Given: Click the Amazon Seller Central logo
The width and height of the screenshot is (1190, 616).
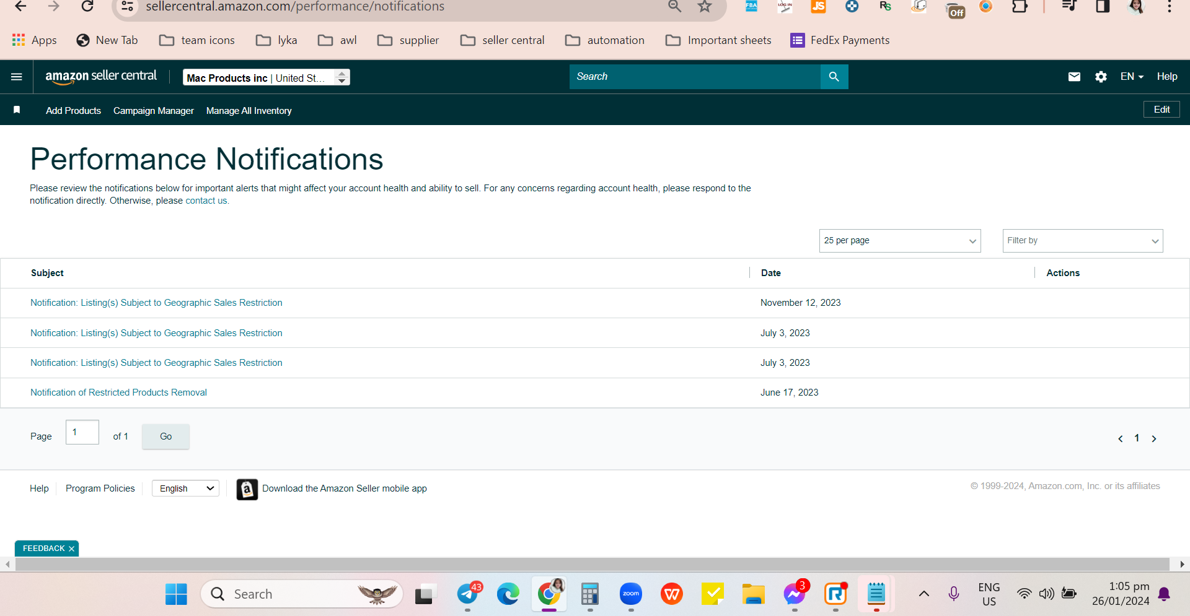Looking at the screenshot, I should (101, 76).
